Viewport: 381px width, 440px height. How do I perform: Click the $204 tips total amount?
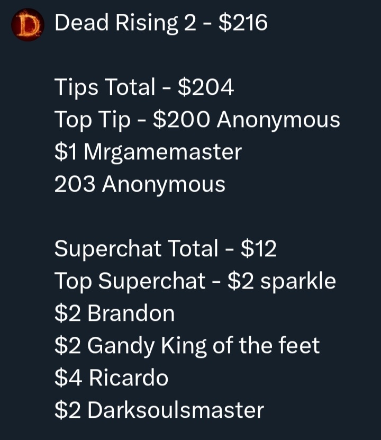tap(206, 87)
